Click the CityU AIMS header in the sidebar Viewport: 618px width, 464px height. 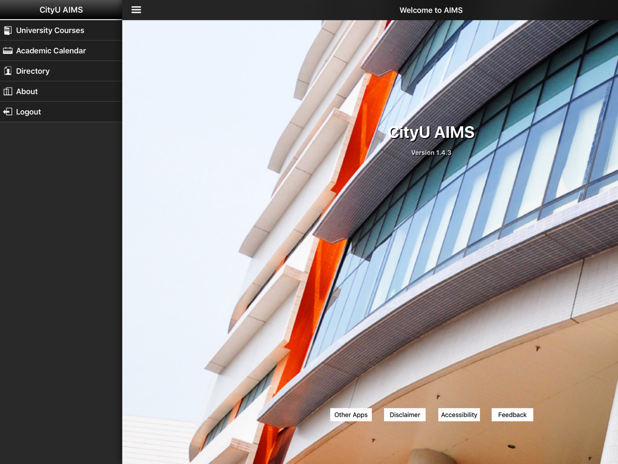coord(61,9)
